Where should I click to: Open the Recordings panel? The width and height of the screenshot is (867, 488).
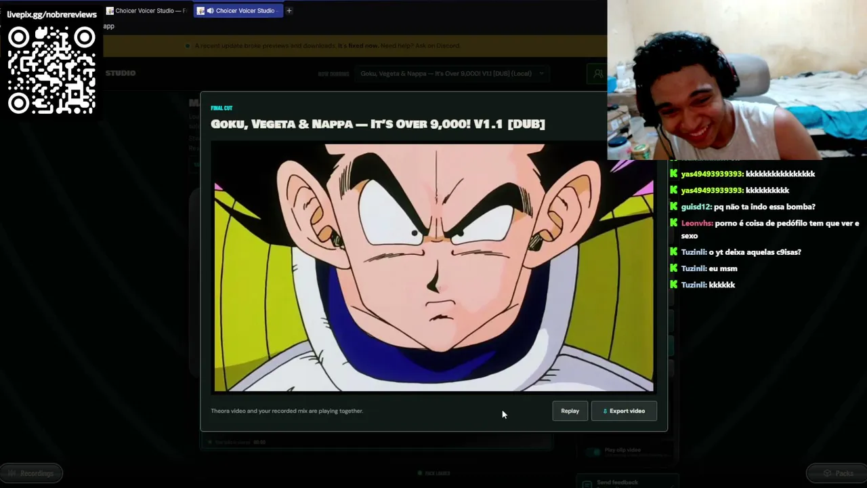(31, 474)
